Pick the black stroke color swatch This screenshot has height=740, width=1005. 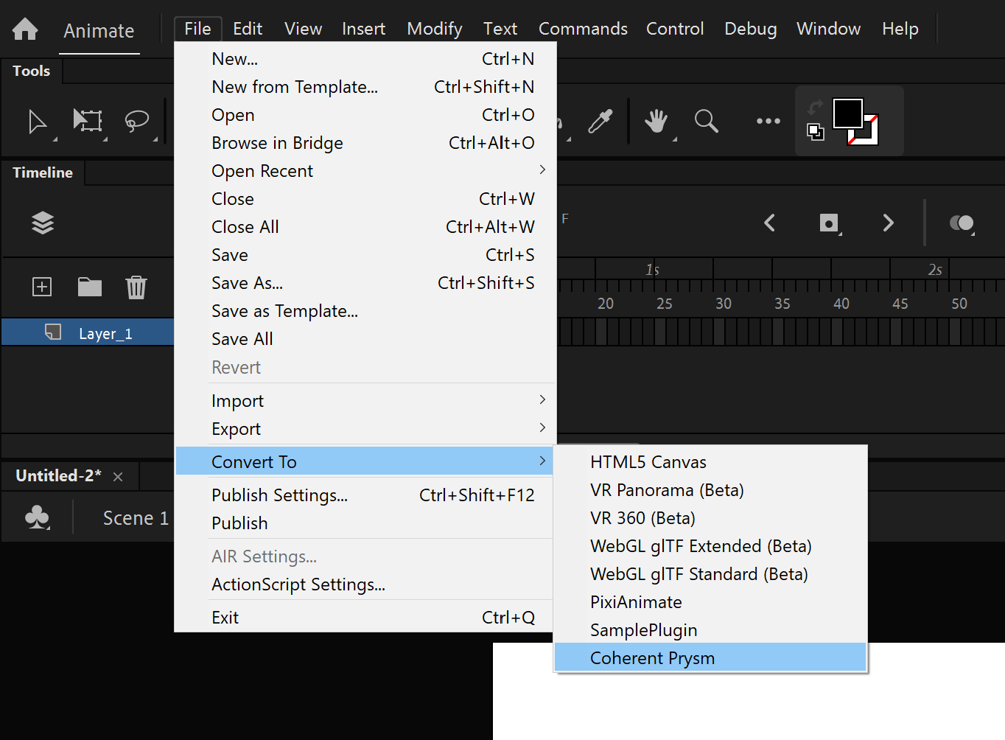click(x=847, y=114)
